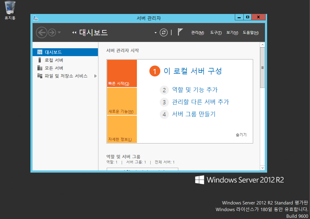310x219 pixels.
Task: Open the 도구(T) menu
Action: pyautogui.click(x=216, y=33)
